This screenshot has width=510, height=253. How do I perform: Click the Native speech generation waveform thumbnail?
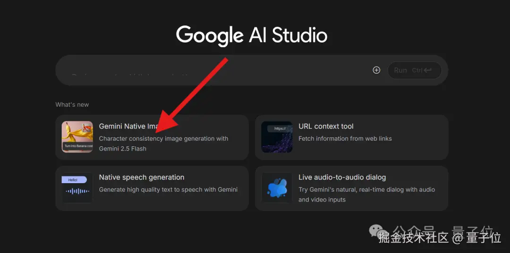pyautogui.click(x=77, y=188)
